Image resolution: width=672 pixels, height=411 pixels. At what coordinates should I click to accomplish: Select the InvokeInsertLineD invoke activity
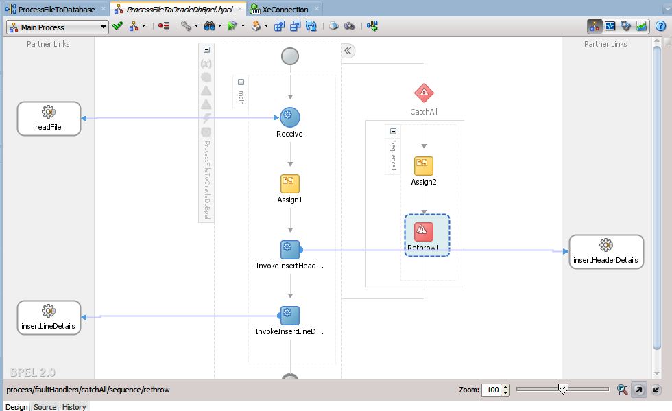tap(289, 316)
